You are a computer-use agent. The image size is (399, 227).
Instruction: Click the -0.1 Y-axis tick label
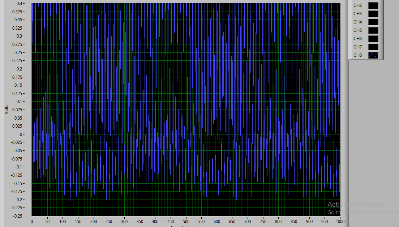[x=19, y=167]
